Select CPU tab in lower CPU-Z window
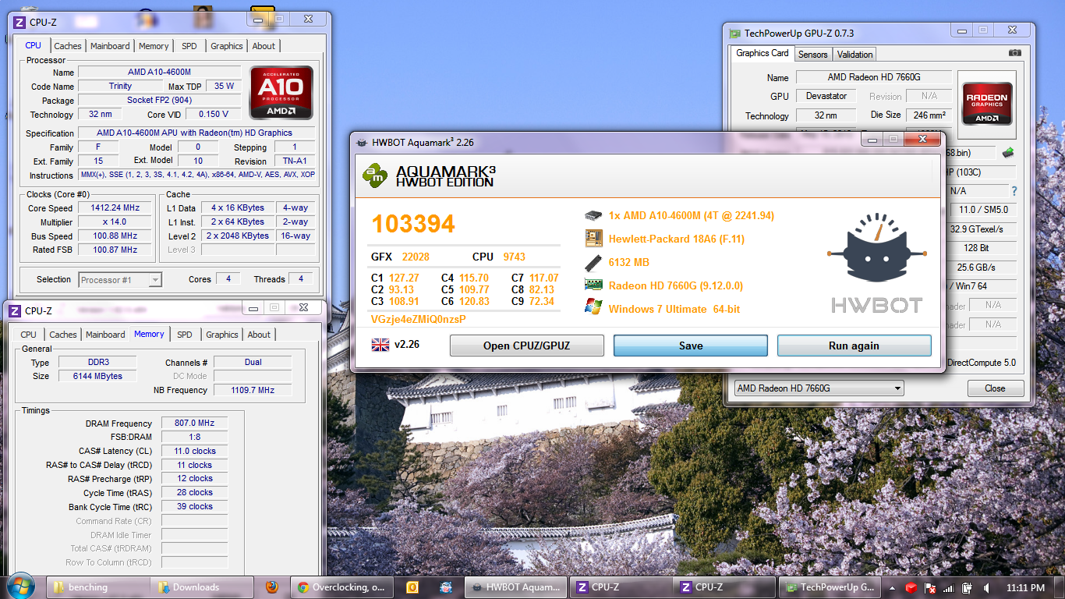The image size is (1065, 599). tap(29, 335)
